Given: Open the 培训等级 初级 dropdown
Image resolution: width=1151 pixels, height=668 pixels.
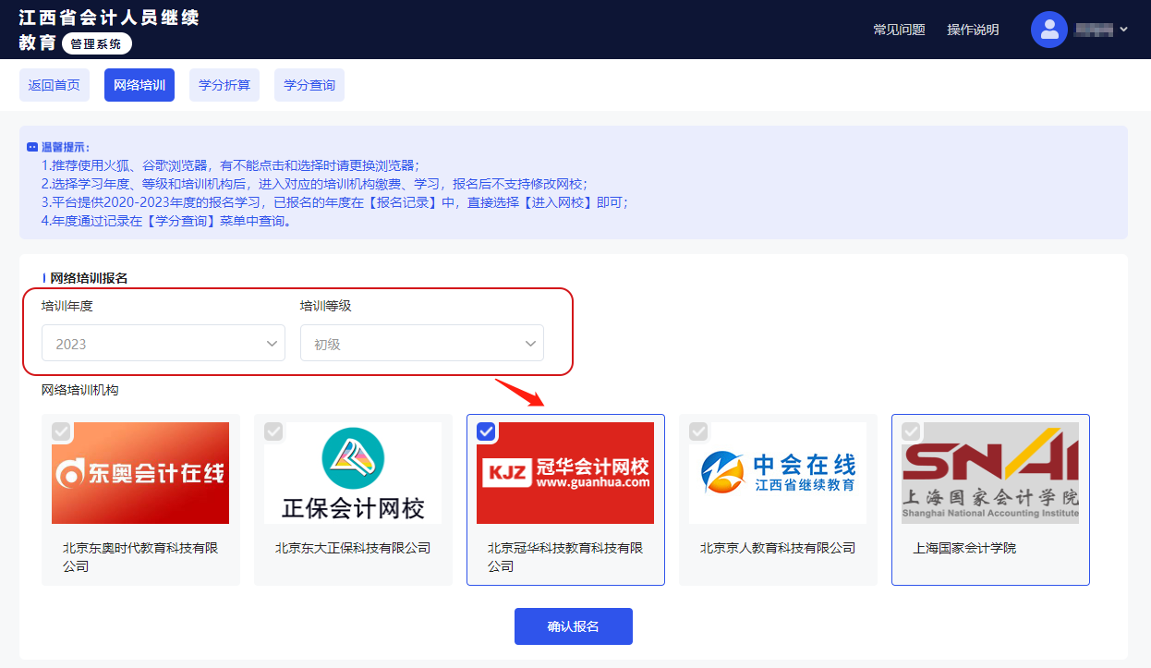Looking at the screenshot, I should point(422,343).
